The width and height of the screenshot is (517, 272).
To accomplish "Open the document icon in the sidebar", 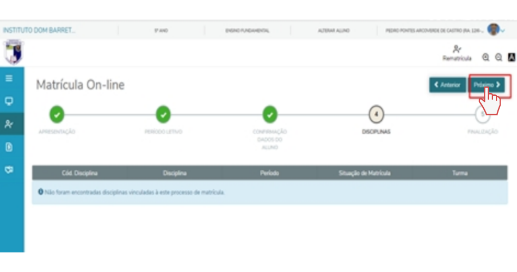I will click(9, 147).
